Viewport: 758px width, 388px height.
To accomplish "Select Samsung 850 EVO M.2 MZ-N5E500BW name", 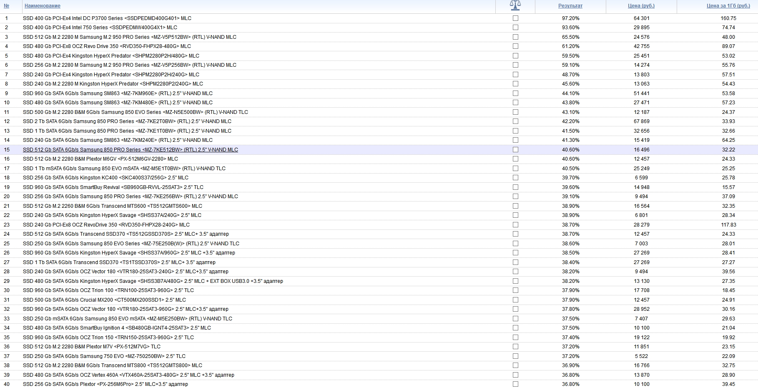I will 136,112.
